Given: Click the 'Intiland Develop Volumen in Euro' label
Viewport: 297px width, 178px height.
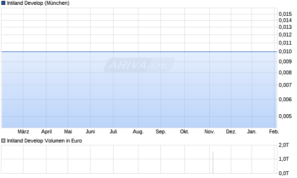Looking at the screenshot, I should [45, 141].
